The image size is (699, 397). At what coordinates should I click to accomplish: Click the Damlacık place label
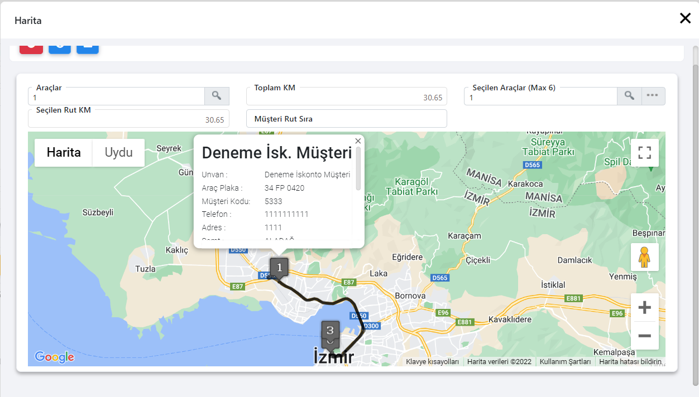coord(575,260)
